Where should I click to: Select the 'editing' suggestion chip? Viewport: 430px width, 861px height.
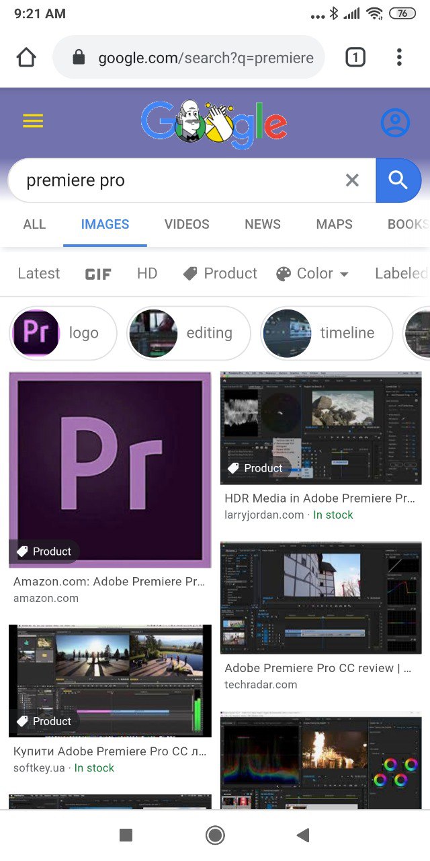189,333
